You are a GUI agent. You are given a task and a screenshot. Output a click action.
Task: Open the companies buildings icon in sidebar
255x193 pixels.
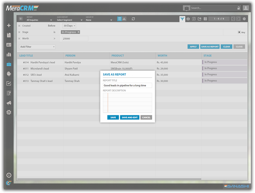(x=9, y=54)
